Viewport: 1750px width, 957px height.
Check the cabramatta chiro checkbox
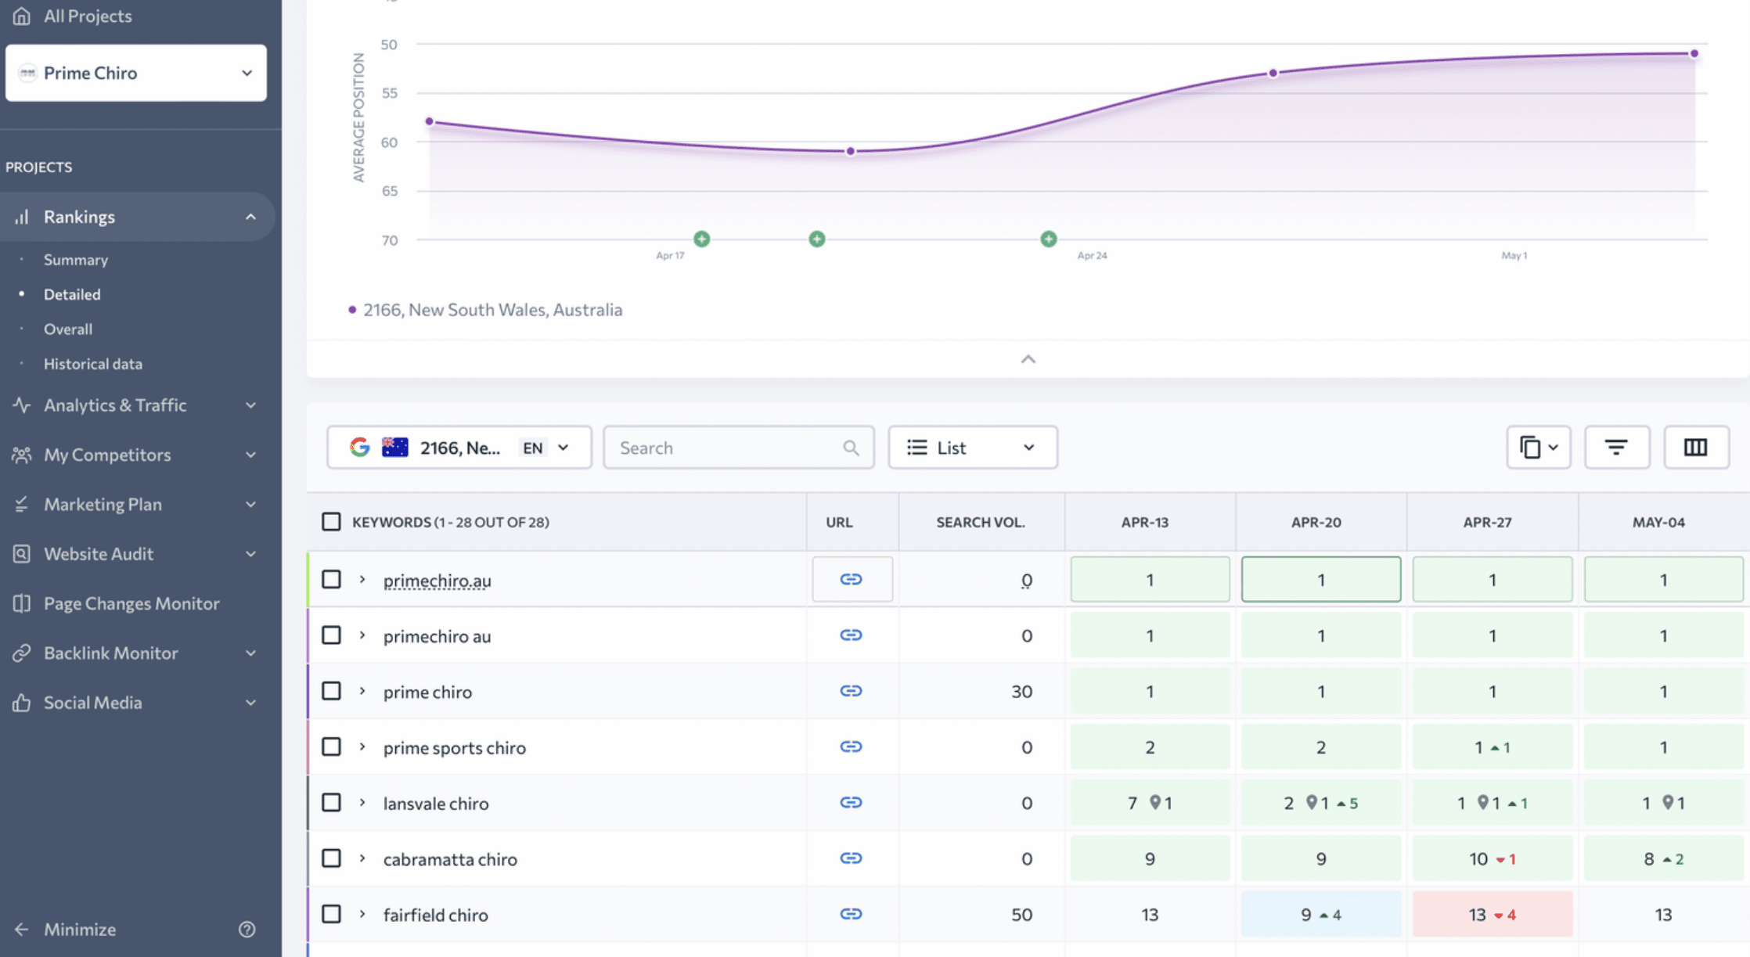[x=331, y=858]
